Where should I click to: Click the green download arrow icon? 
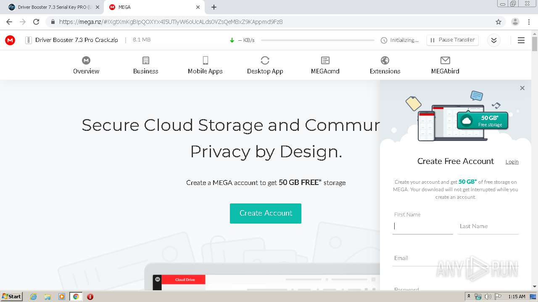232,40
